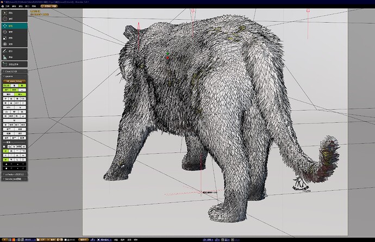The width and height of the screenshot is (375, 242).
Task: Expand the collapsed Clean panel header
Action: tap(14, 71)
